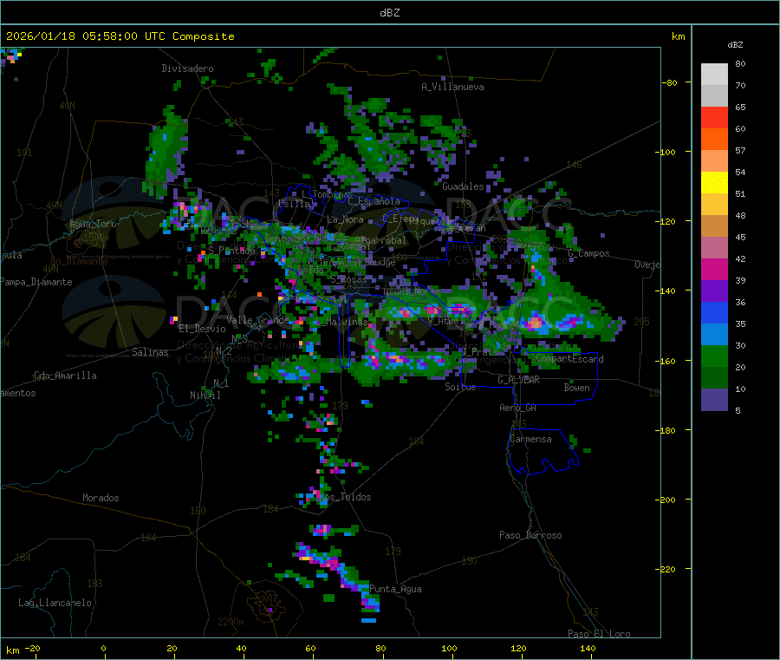
Task: Click the -220 km right axis tick
Action: [667, 570]
